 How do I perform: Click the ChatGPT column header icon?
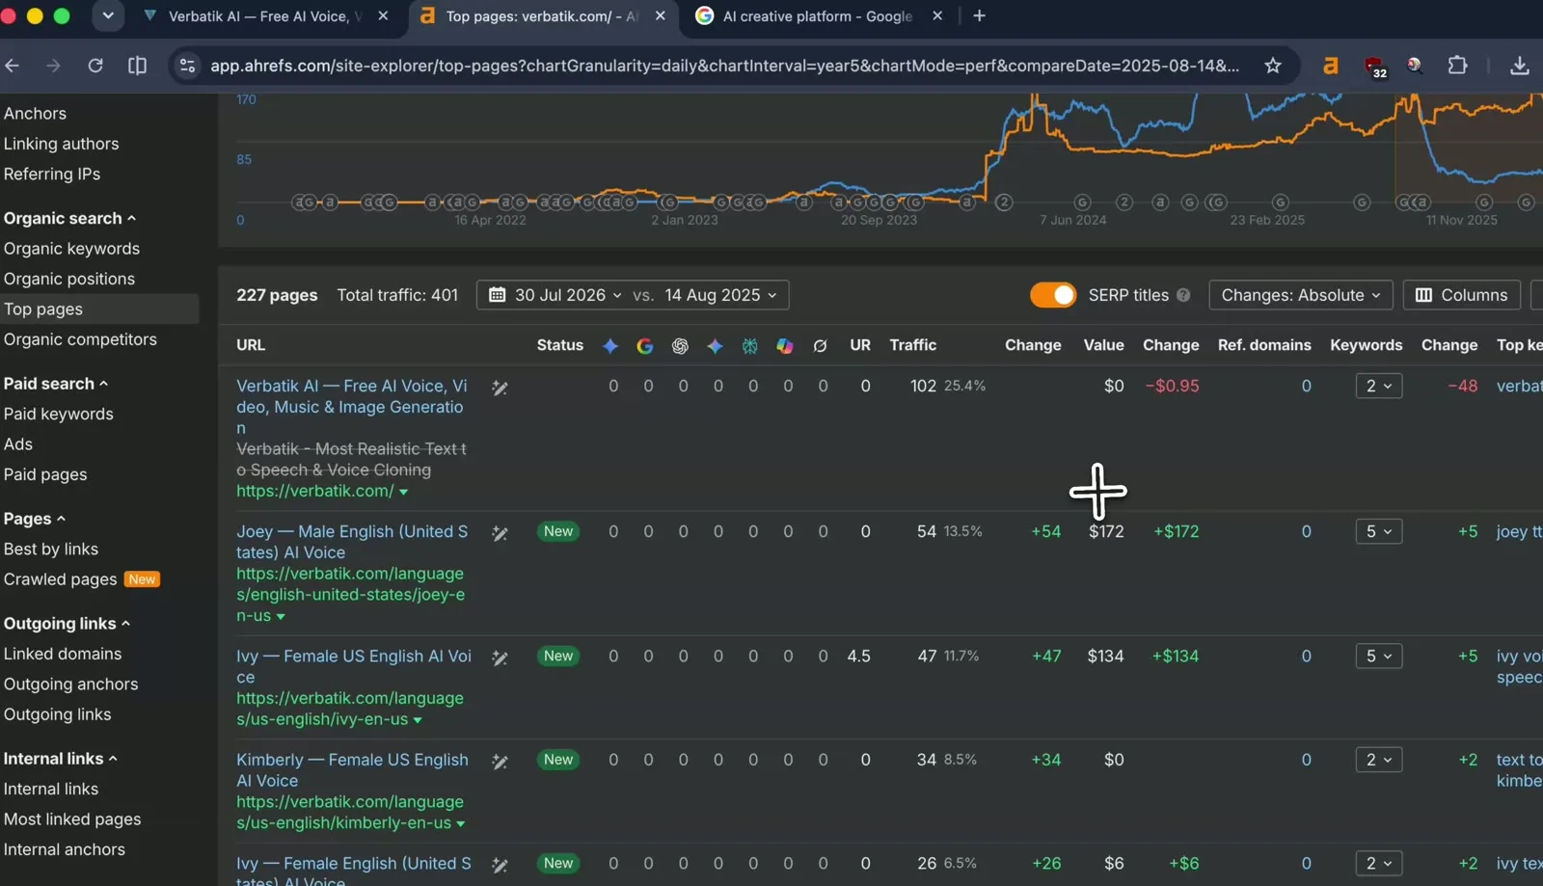point(680,345)
